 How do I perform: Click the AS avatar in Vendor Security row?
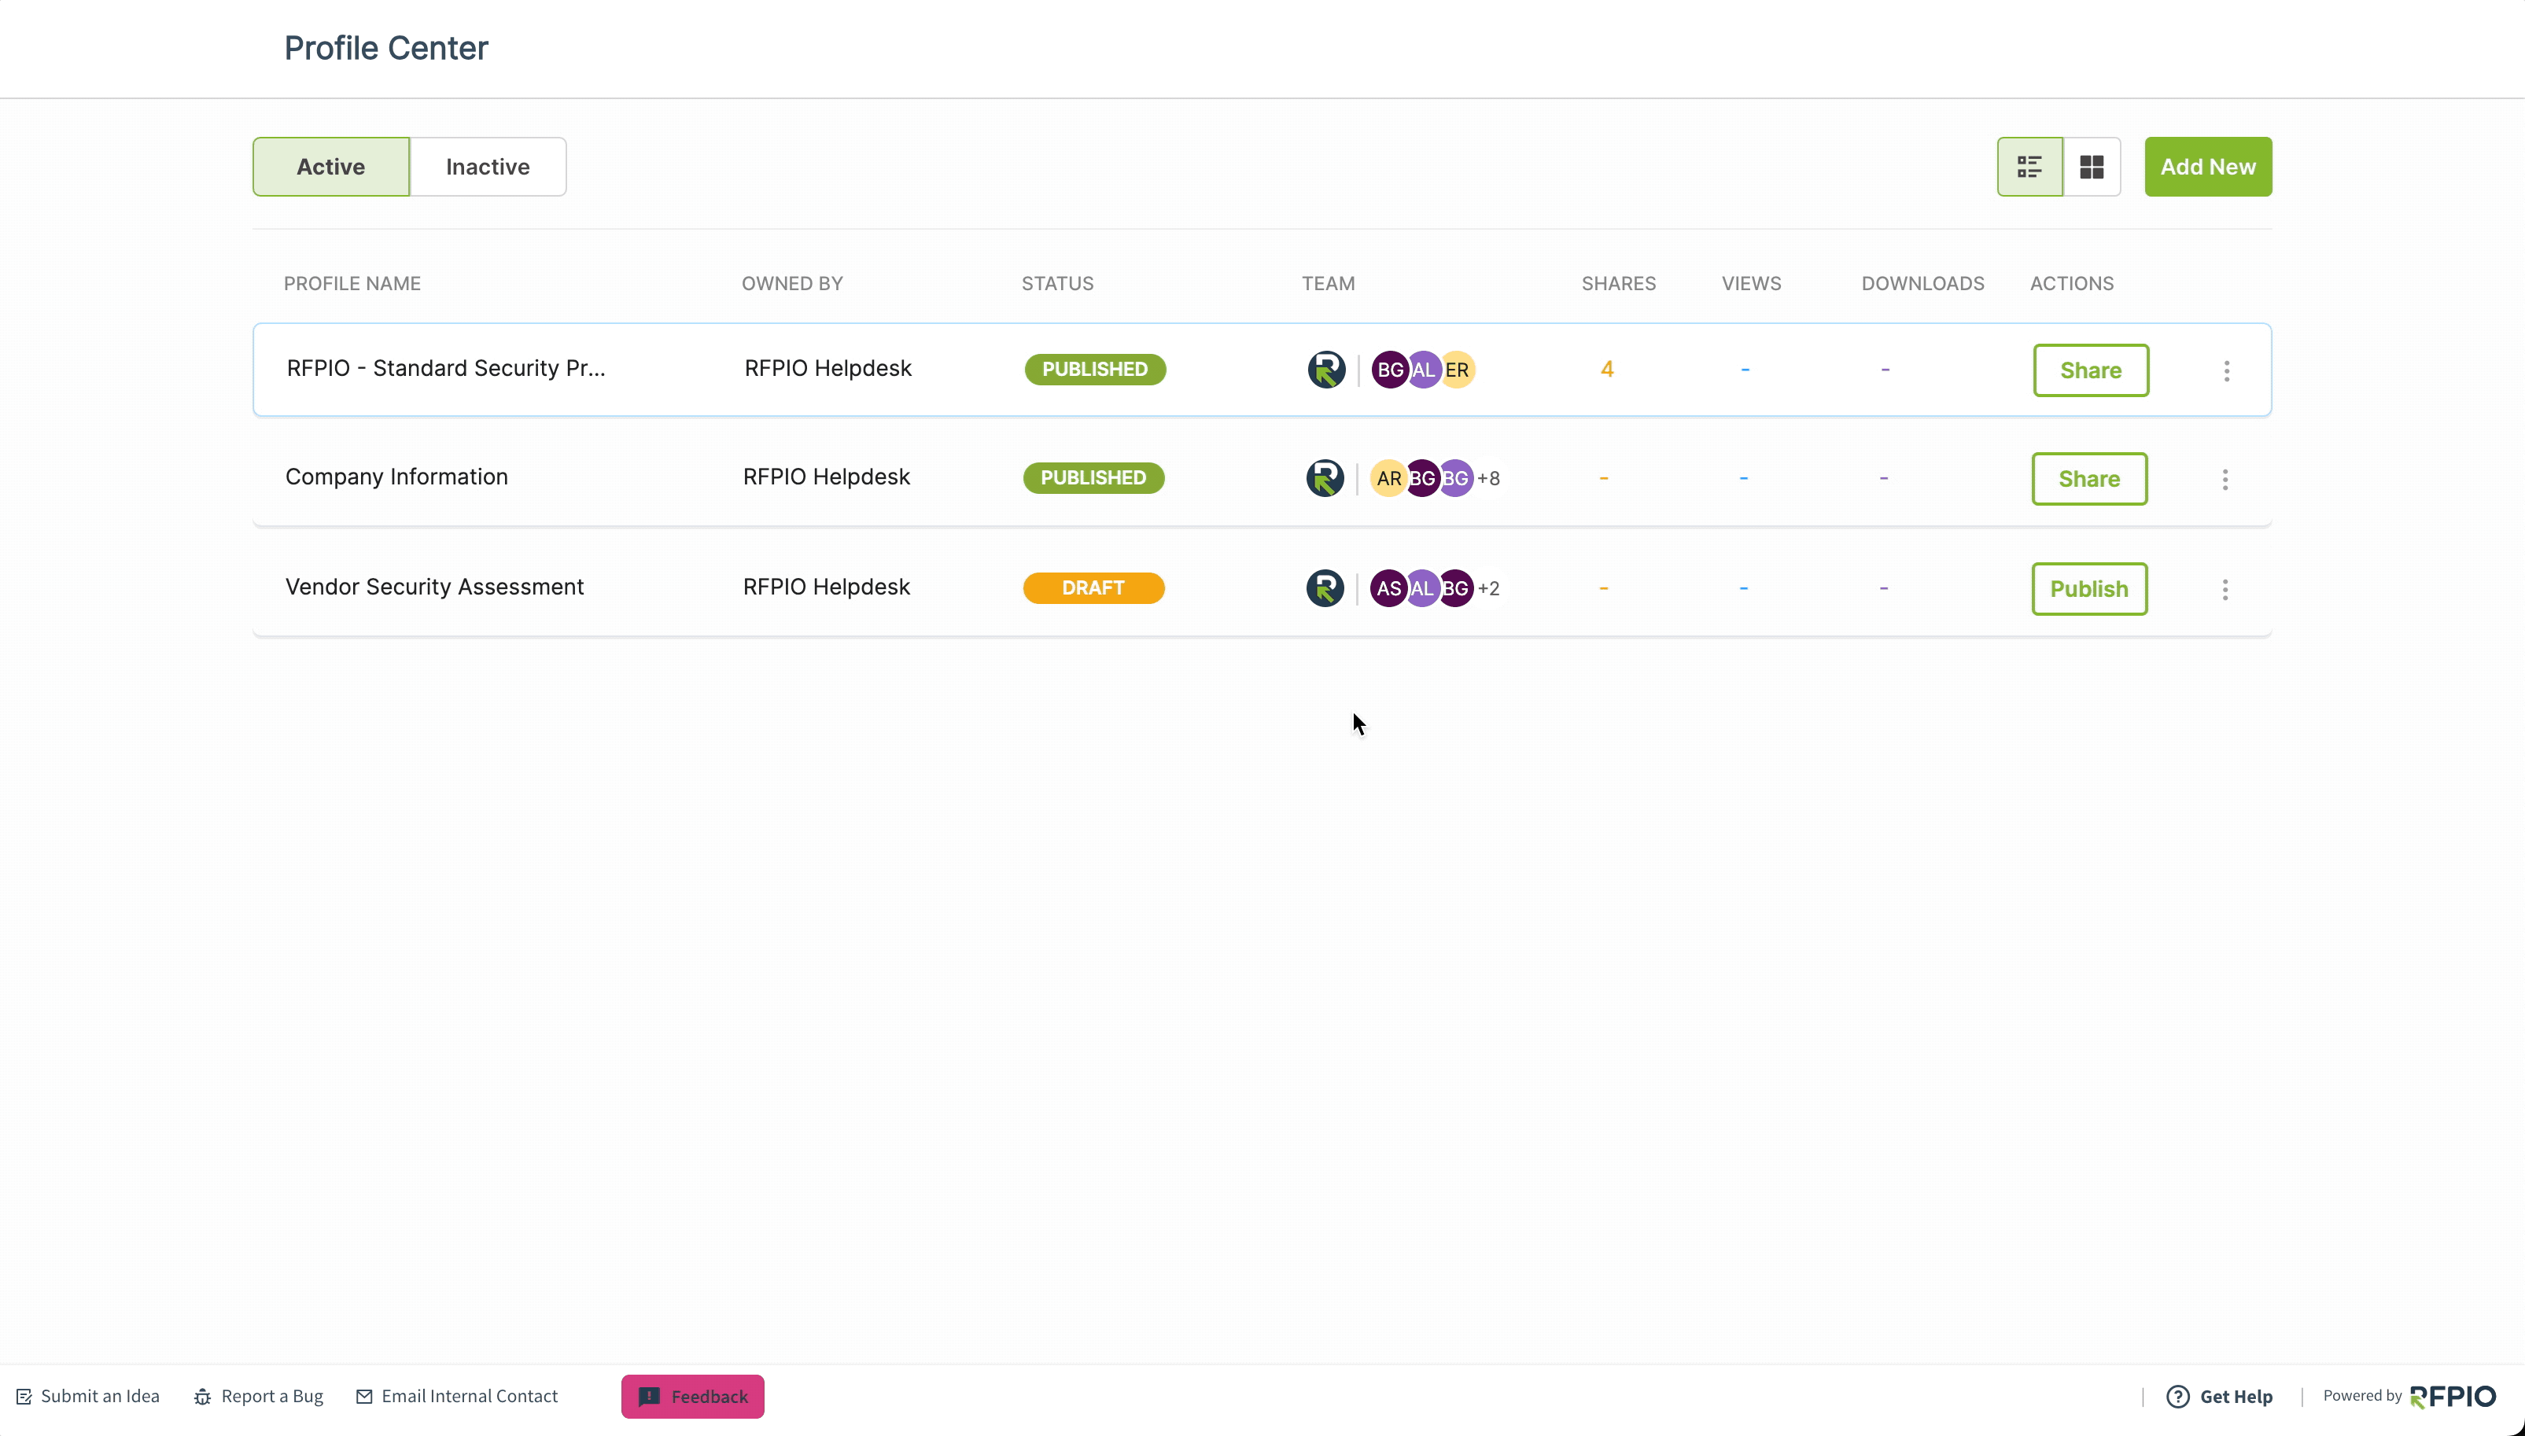(x=1388, y=589)
